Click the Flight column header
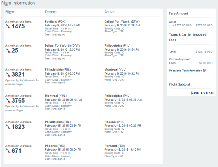The height and width of the screenshot is (167, 218). pyautogui.click(x=10, y=12)
